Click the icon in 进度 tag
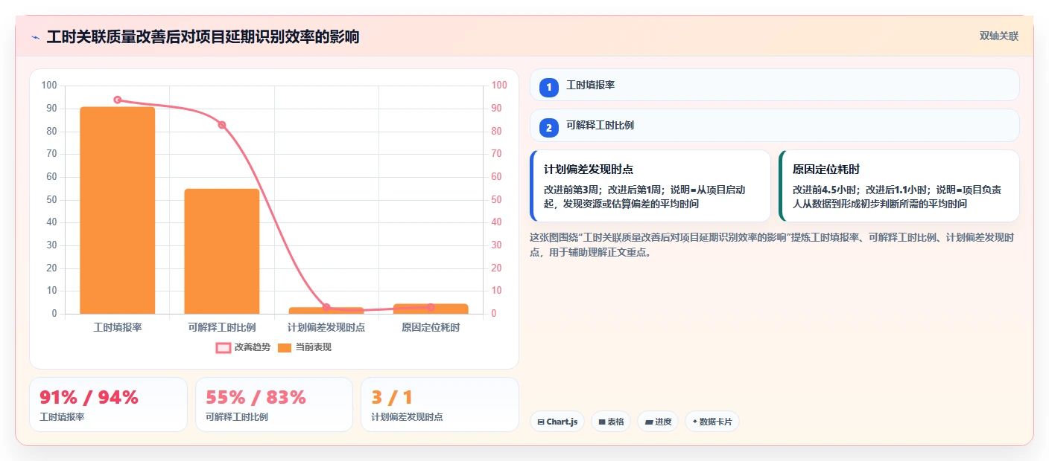This screenshot has width=1049, height=461. 648,422
